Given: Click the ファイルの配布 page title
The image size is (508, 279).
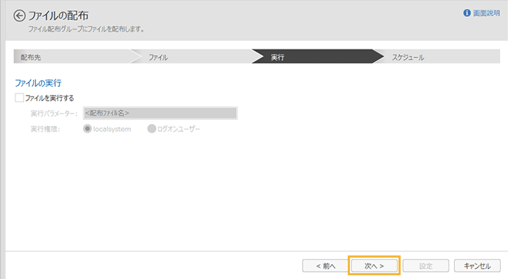Looking at the screenshot, I should [58, 15].
